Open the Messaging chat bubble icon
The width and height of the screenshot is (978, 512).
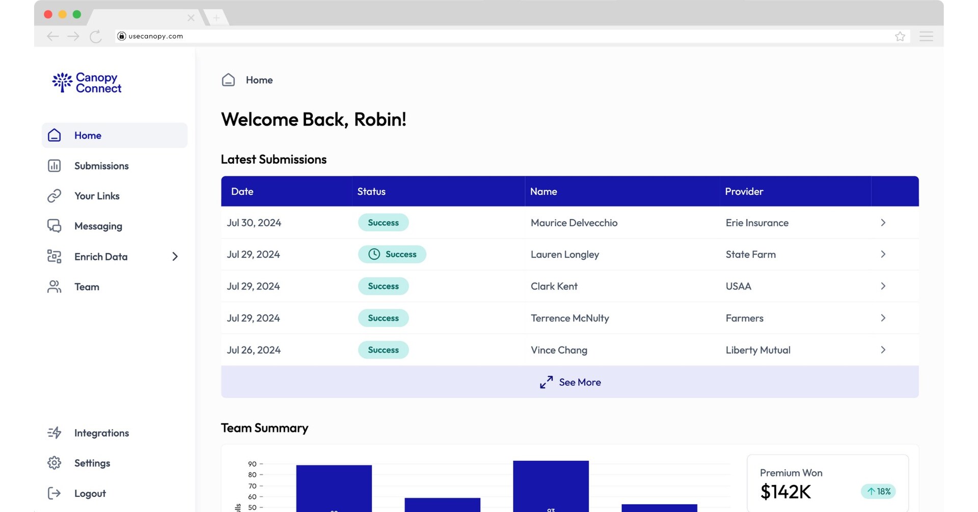[54, 226]
